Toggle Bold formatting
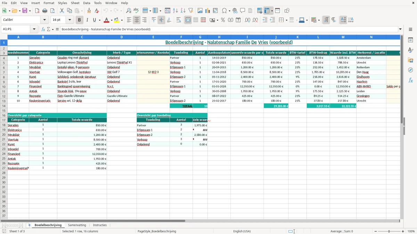Screen dimensions: 417x234 pyautogui.click(x=80, y=20)
